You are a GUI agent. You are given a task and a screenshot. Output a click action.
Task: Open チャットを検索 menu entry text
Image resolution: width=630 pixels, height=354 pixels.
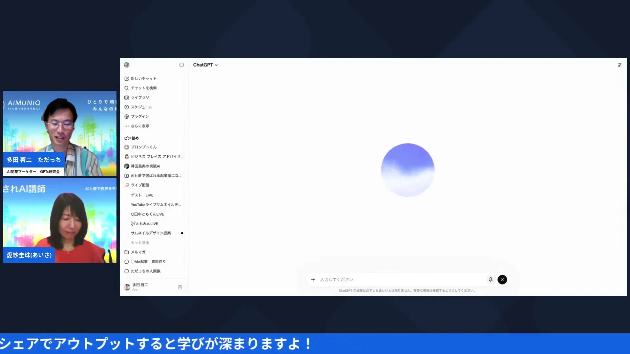pyautogui.click(x=144, y=88)
